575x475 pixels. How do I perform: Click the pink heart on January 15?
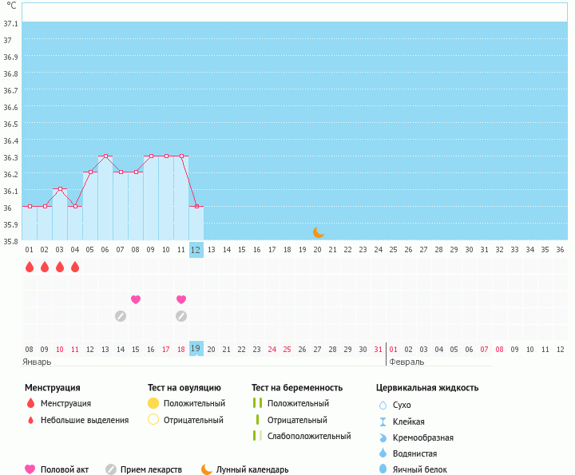136,299
